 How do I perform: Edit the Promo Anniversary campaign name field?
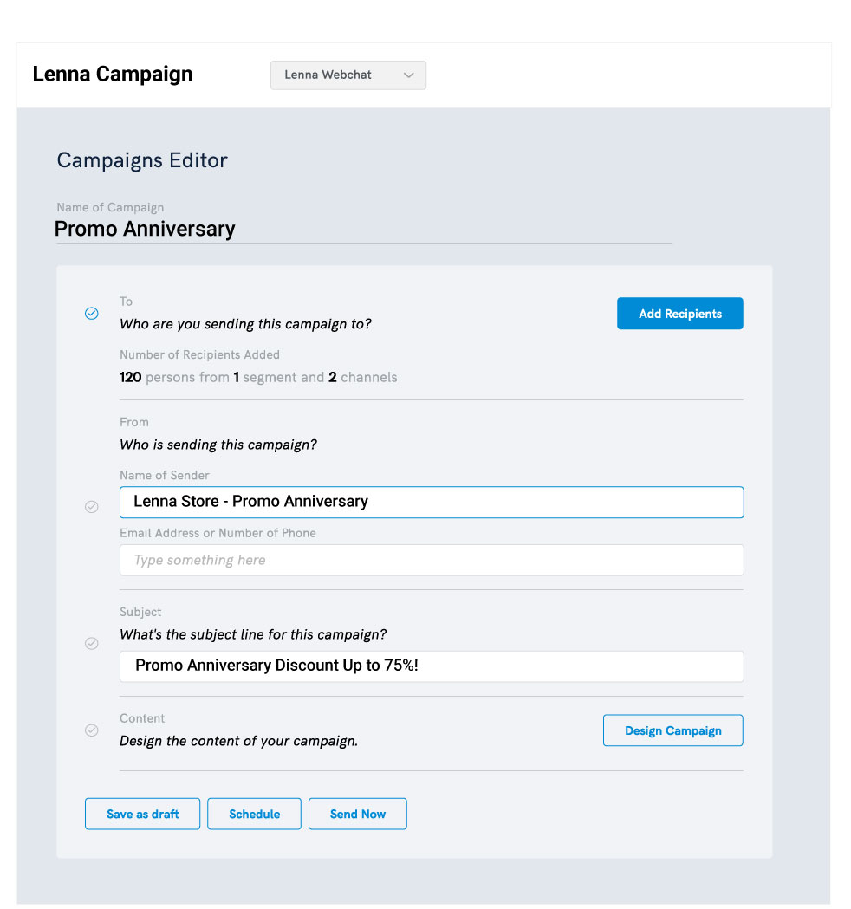click(364, 230)
